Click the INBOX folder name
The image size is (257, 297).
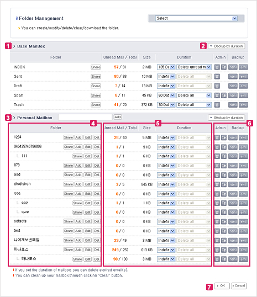[x=19, y=67]
